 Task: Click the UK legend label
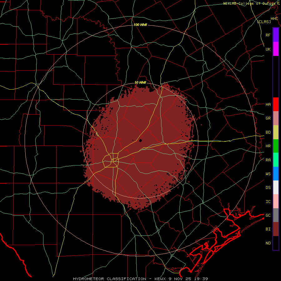click(x=268, y=49)
